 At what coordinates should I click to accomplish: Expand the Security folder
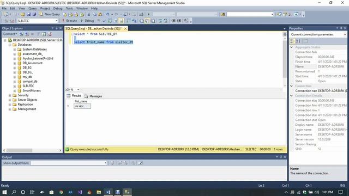tap(10, 95)
